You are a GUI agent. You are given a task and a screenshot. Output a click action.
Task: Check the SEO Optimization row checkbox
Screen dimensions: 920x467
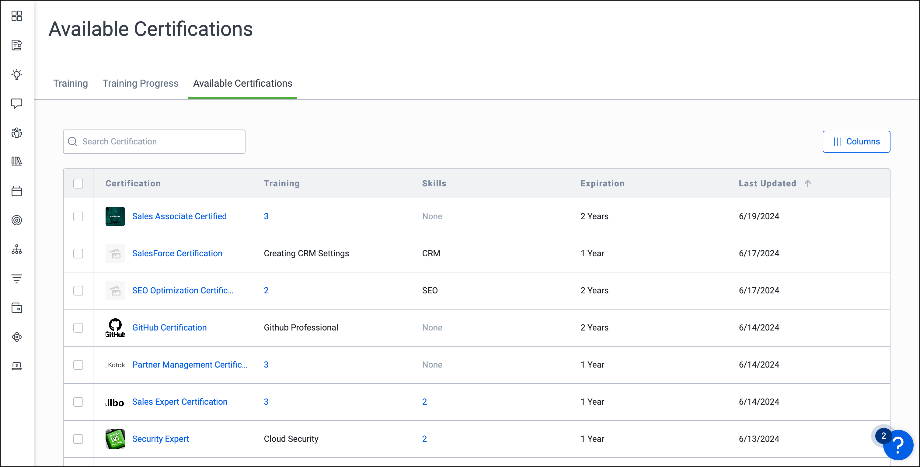tap(78, 291)
